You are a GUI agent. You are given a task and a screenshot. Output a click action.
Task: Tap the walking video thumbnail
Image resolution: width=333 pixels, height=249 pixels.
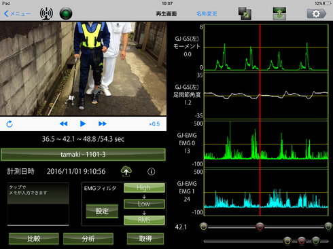83,69
